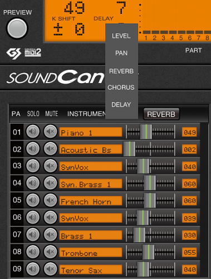Click the SOLO column header
The height and width of the screenshot is (279, 211).
(x=33, y=114)
